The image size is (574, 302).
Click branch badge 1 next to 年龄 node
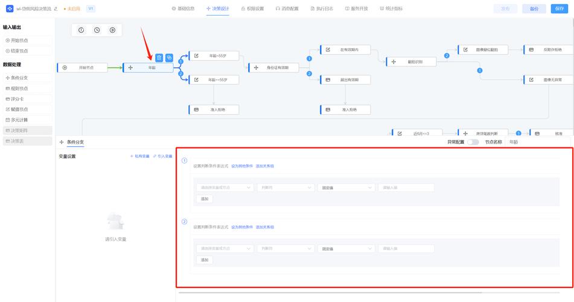pos(180,62)
